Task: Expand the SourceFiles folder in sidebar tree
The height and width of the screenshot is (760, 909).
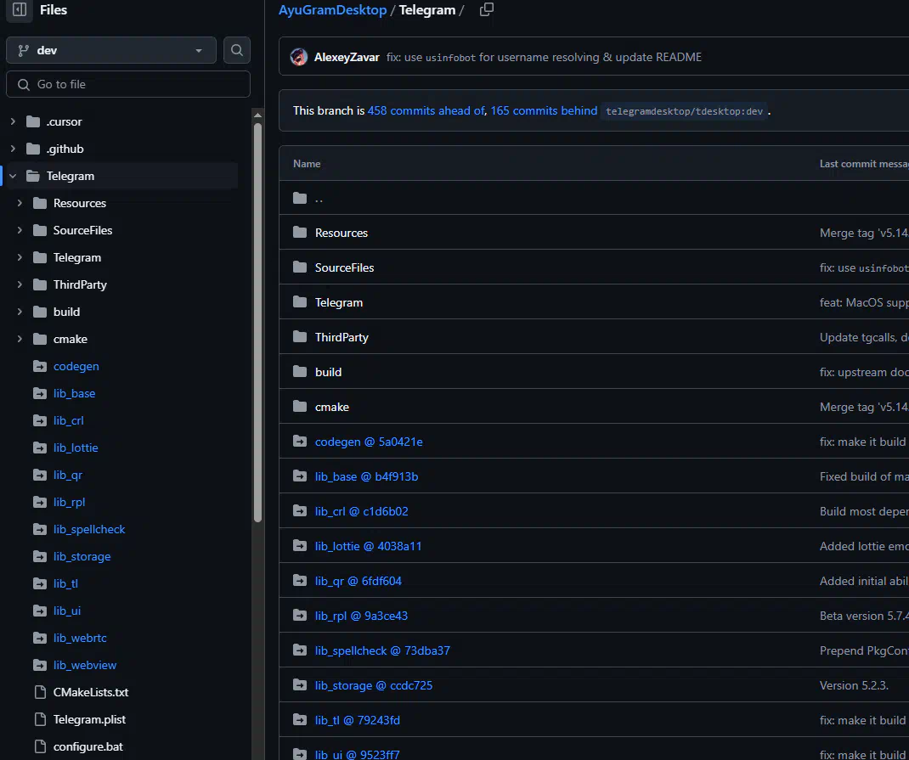Action: (20, 231)
